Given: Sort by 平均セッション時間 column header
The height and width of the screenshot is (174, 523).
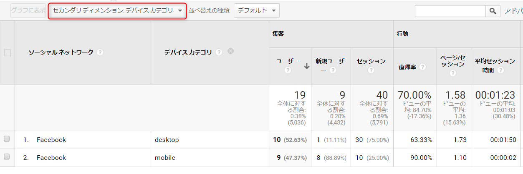Looking at the screenshot, I should click(495, 62).
